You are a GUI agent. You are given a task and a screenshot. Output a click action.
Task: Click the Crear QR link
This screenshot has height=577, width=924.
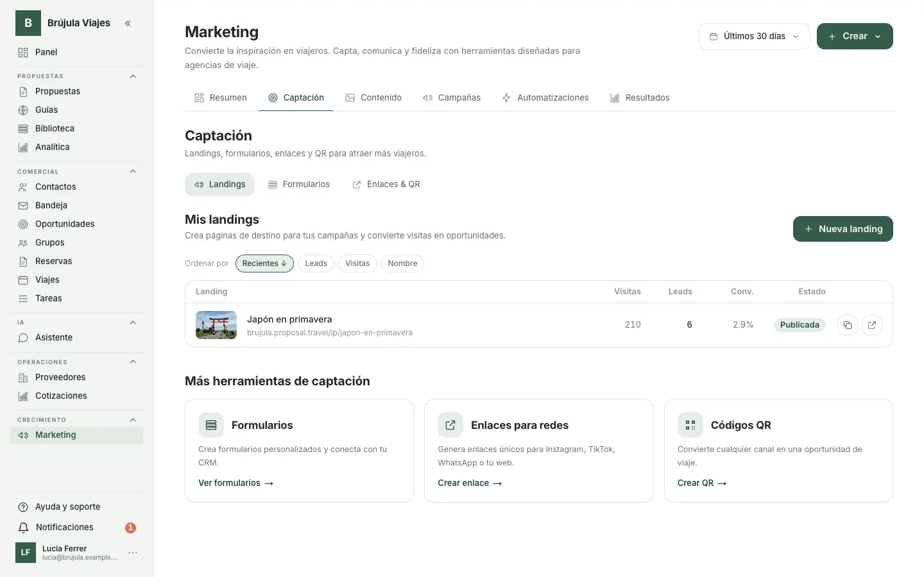click(x=702, y=483)
